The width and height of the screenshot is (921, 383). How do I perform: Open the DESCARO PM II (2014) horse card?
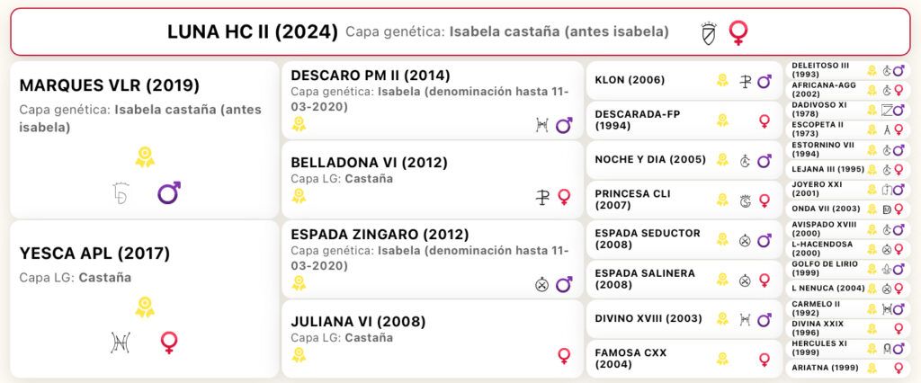[433, 100]
